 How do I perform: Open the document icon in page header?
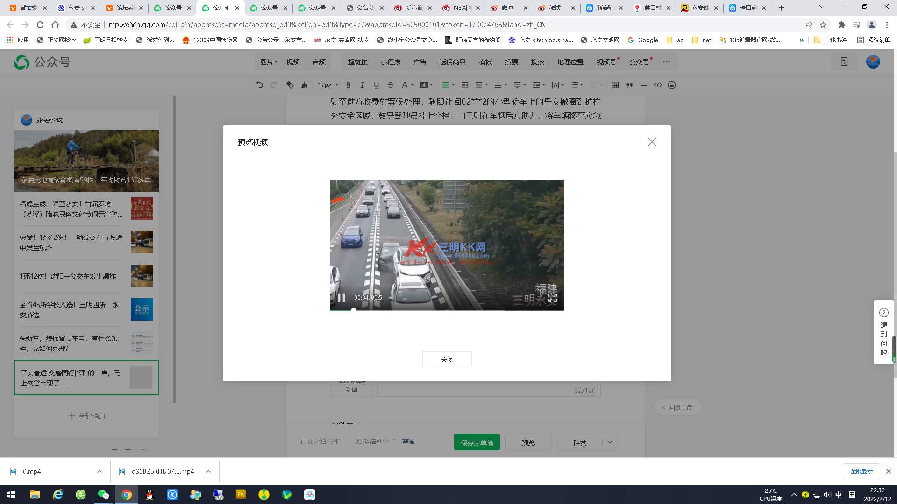(x=844, y=62)
